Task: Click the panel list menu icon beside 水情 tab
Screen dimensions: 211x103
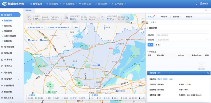Action: (x=147, y=22)
